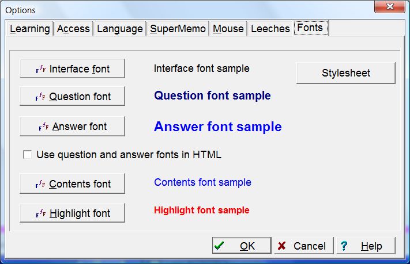Open the Access tab
Viewport: 410px width, 264px height.
[73, 29]
